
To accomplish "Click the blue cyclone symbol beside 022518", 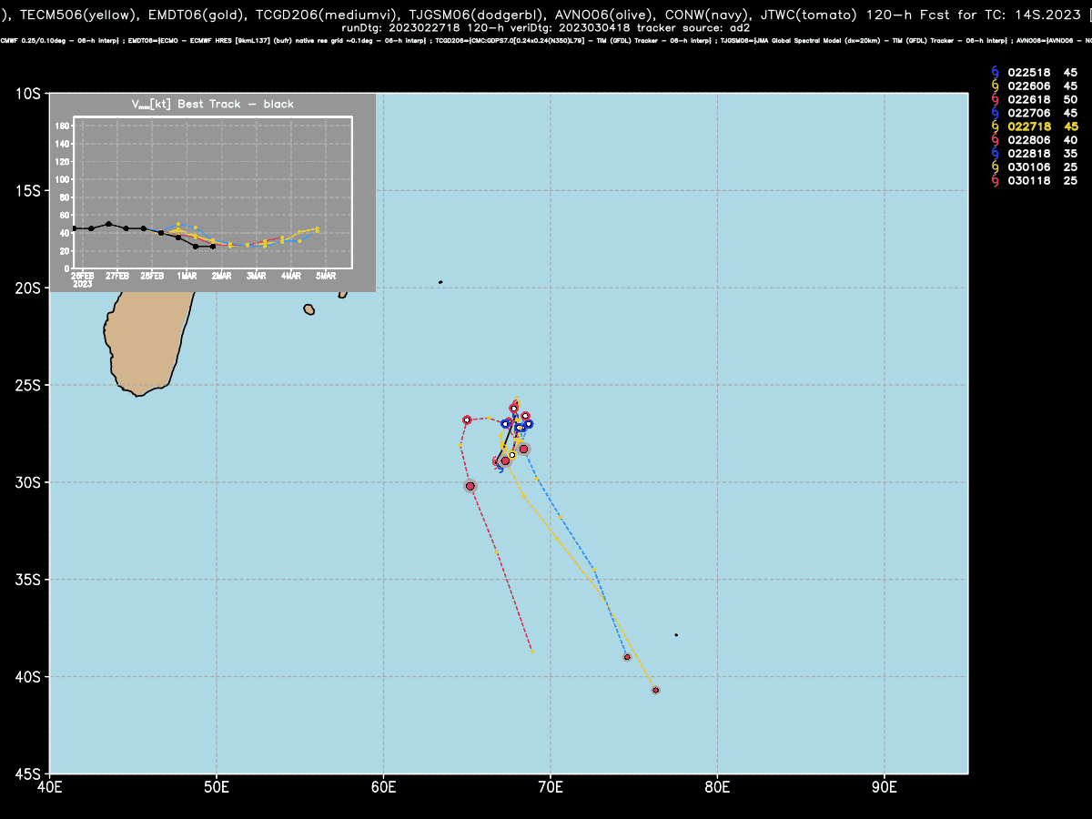I will 995,72.
